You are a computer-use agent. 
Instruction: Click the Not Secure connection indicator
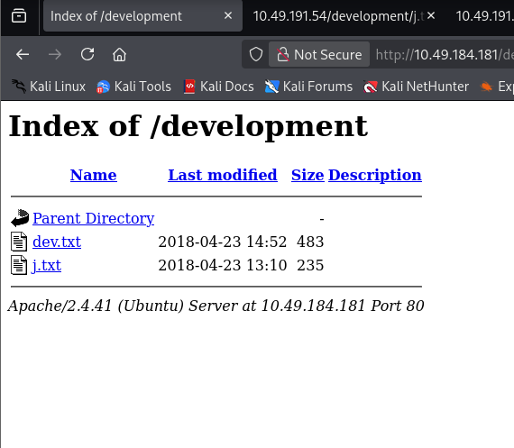click(319, 54)
